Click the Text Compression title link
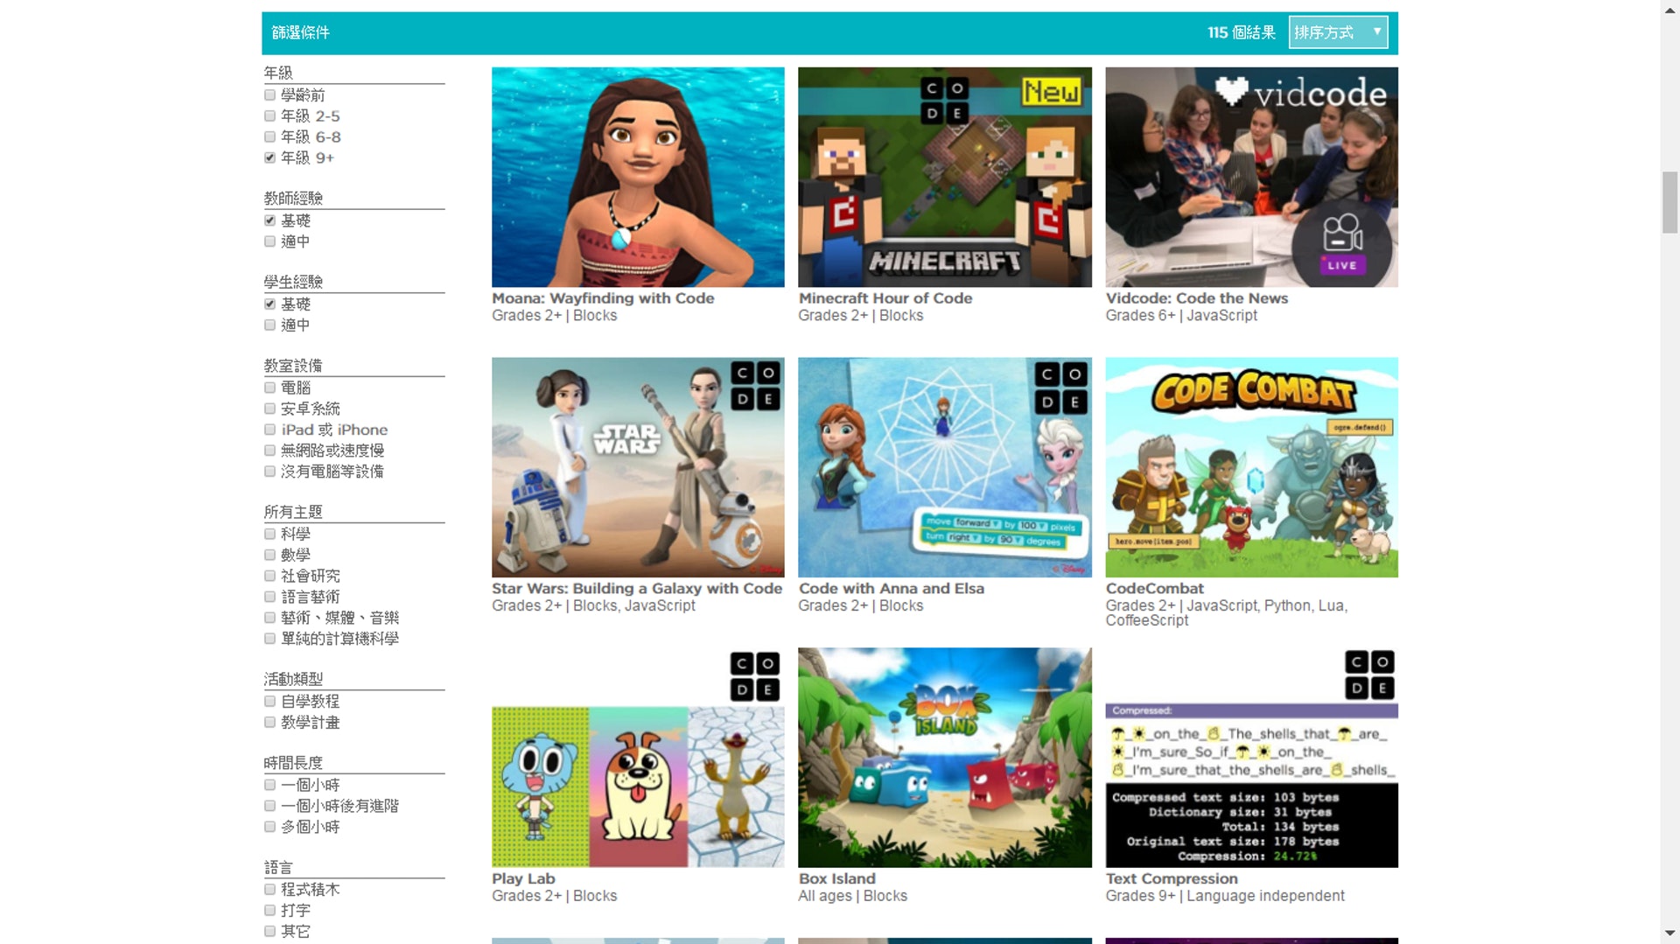The image size is (1680, 944). 1172,879
